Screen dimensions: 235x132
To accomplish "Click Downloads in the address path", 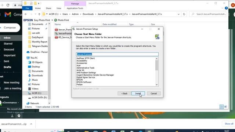I will click(x=88, y=14).
